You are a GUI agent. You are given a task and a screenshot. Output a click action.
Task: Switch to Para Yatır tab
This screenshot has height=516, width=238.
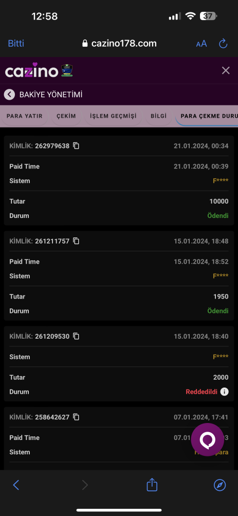coord(24,116)
